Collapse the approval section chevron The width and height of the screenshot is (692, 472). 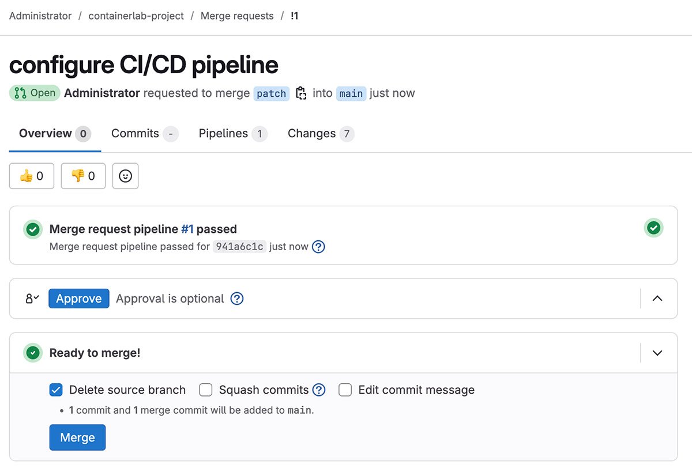[x=657, y=299]
